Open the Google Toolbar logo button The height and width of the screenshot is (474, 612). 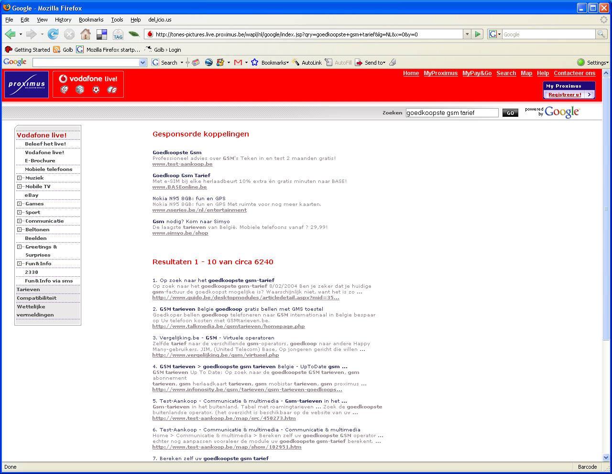click(x=15, y=62)
